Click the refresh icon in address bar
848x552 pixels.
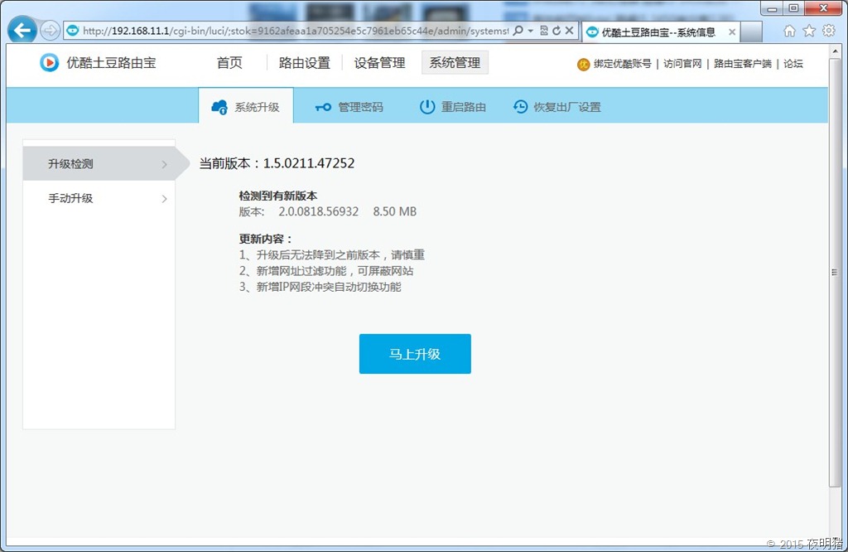tap(556, 31)
